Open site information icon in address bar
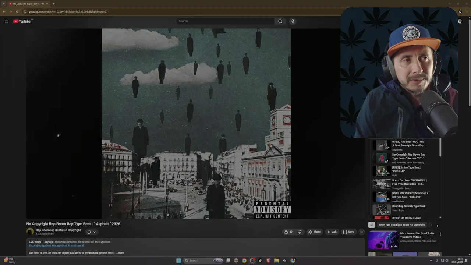471x265 pixels. click(x=25, y=11)
